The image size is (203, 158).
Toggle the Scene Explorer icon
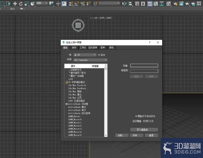[137, 4]
